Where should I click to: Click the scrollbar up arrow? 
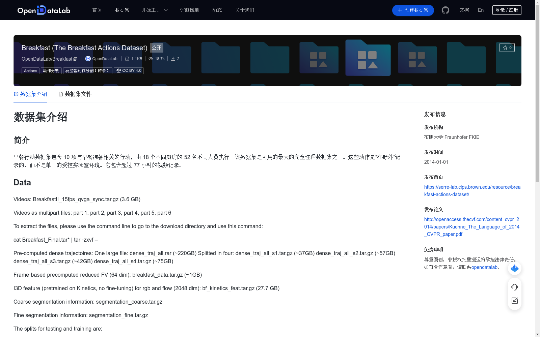[x=537, y=3]
